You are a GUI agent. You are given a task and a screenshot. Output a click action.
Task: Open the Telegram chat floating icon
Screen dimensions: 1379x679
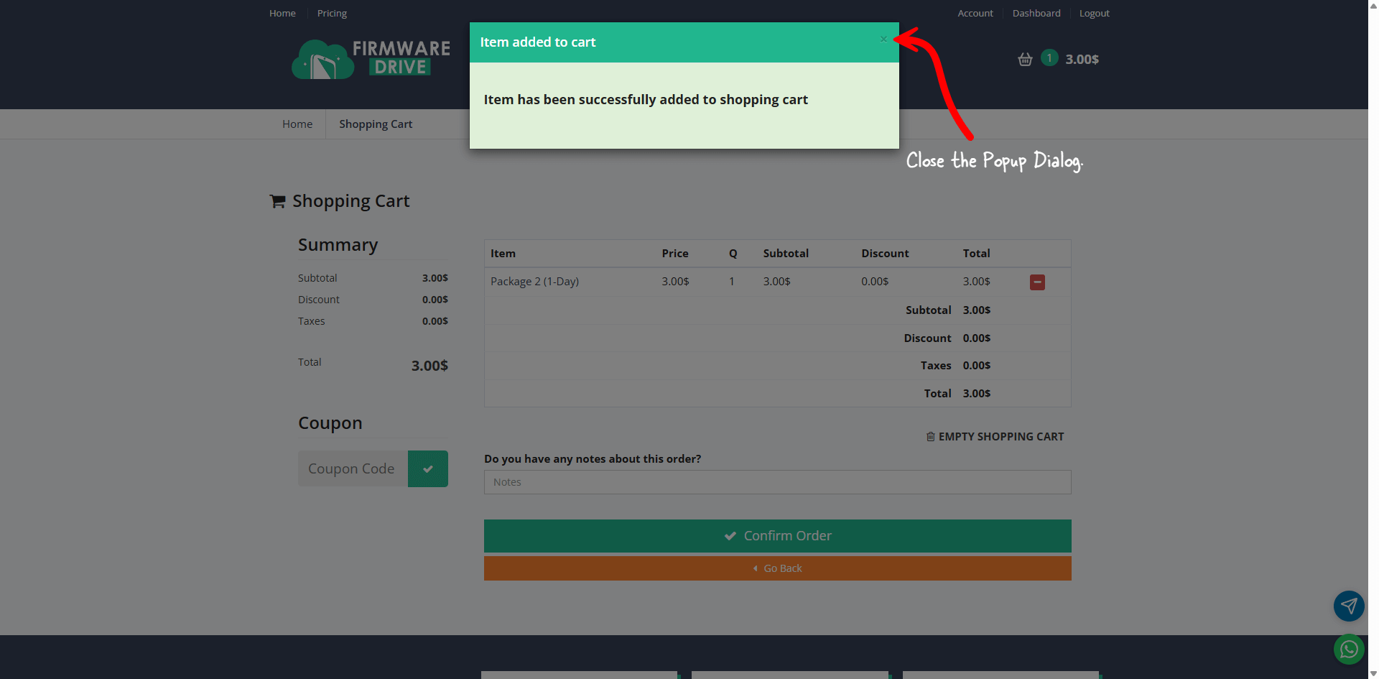(1348, 606)
